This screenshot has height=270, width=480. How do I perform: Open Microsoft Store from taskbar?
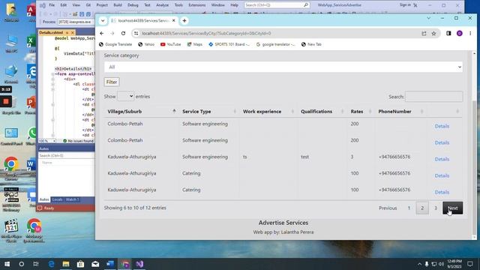[x=80, y=264]
